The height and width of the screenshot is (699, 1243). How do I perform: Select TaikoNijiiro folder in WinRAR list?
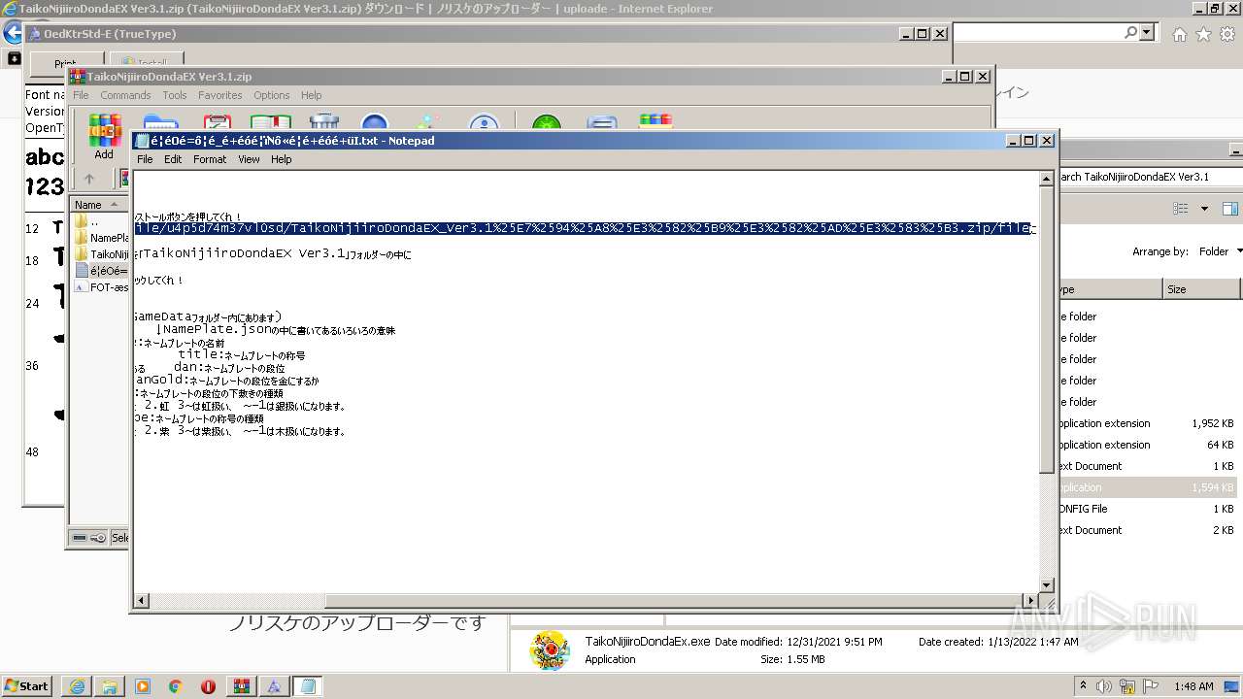101,253
